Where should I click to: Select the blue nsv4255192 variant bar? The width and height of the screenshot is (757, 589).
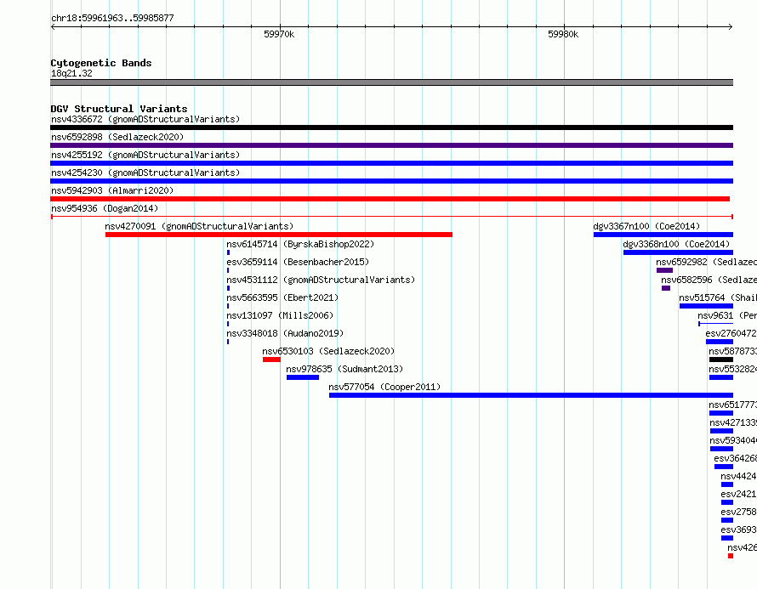tap(391, 163)
